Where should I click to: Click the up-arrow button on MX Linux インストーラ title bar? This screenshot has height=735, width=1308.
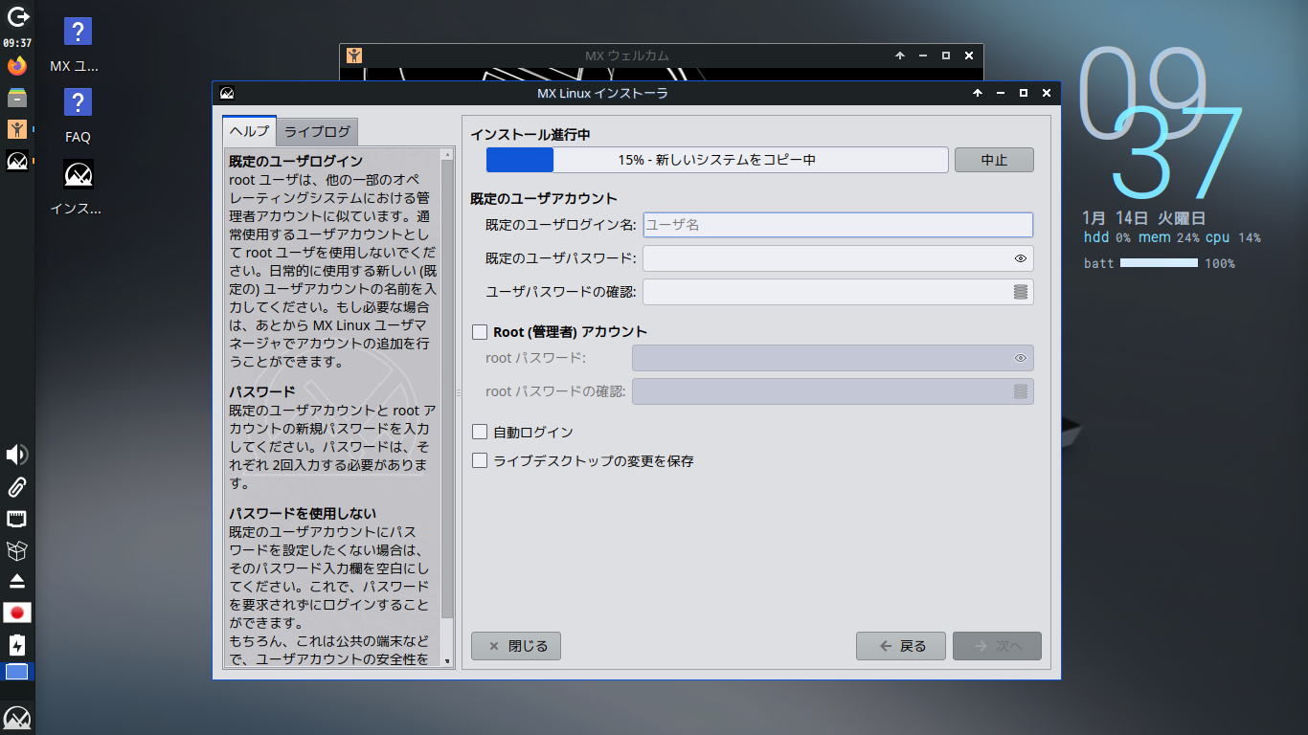click(x=978, y=93)
